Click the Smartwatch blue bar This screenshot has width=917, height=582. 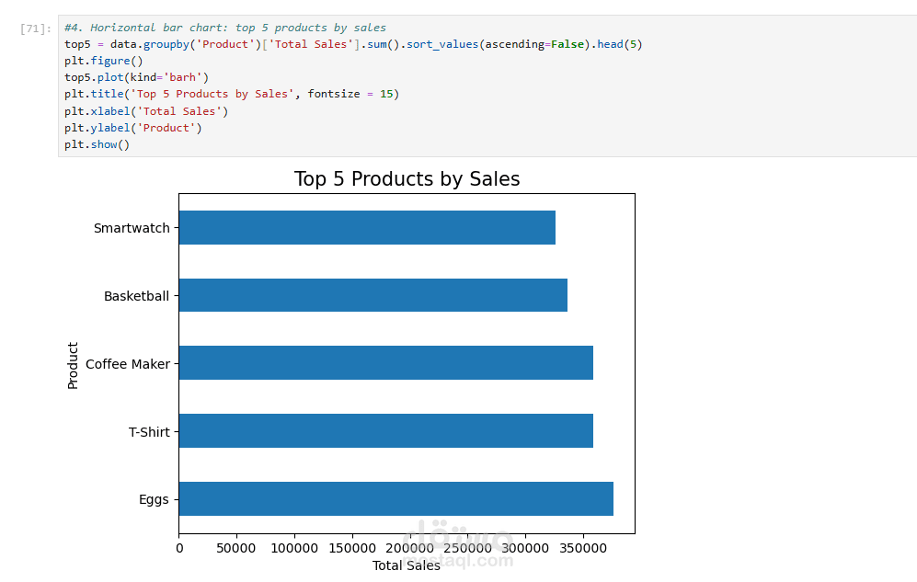tap(366, 228)
